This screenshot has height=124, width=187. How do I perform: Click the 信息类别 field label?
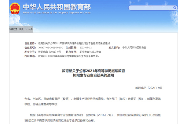pos(72,52)
